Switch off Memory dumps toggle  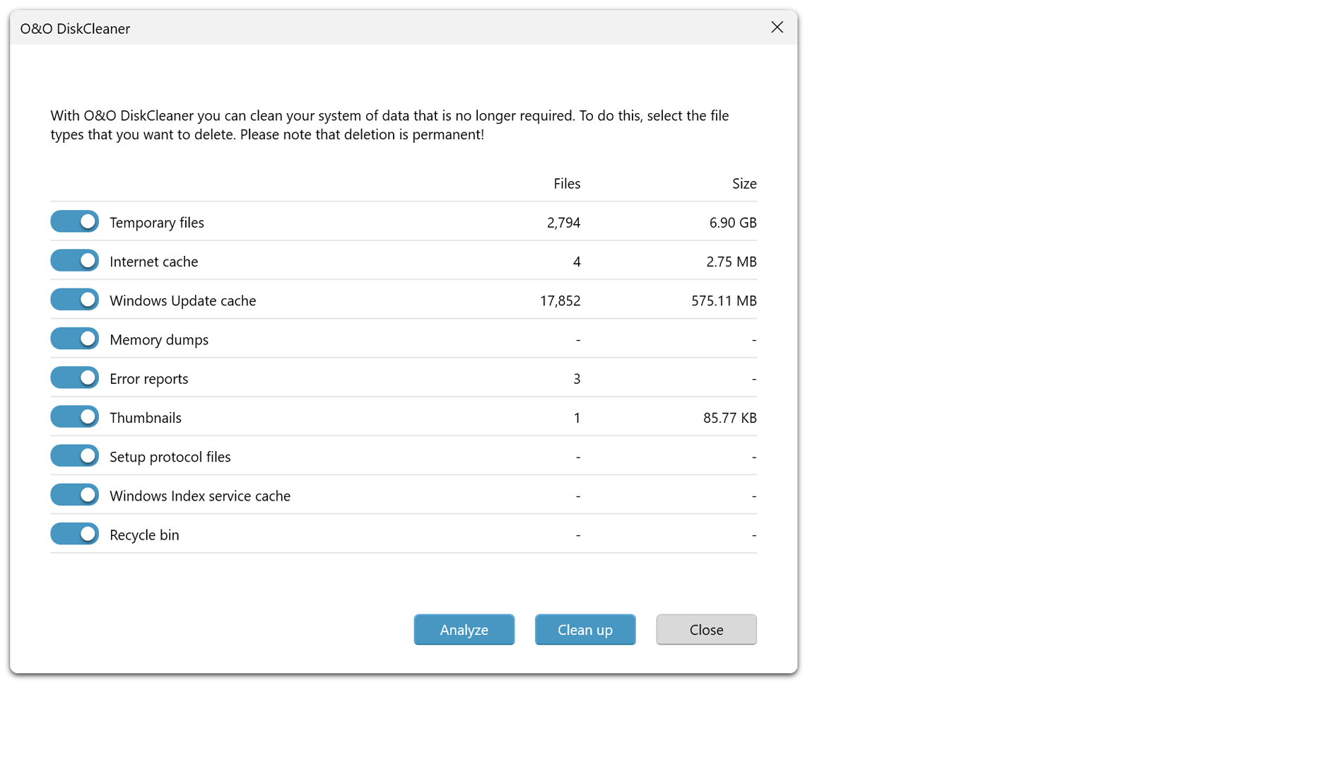(74, 339)
